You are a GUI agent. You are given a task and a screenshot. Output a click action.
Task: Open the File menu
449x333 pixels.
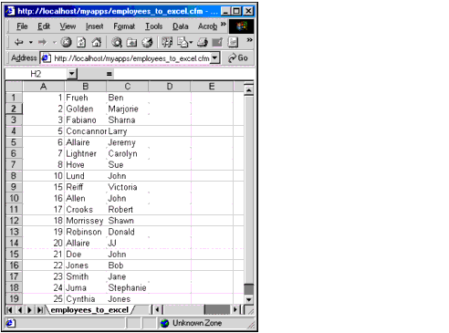tap(22, 26)
